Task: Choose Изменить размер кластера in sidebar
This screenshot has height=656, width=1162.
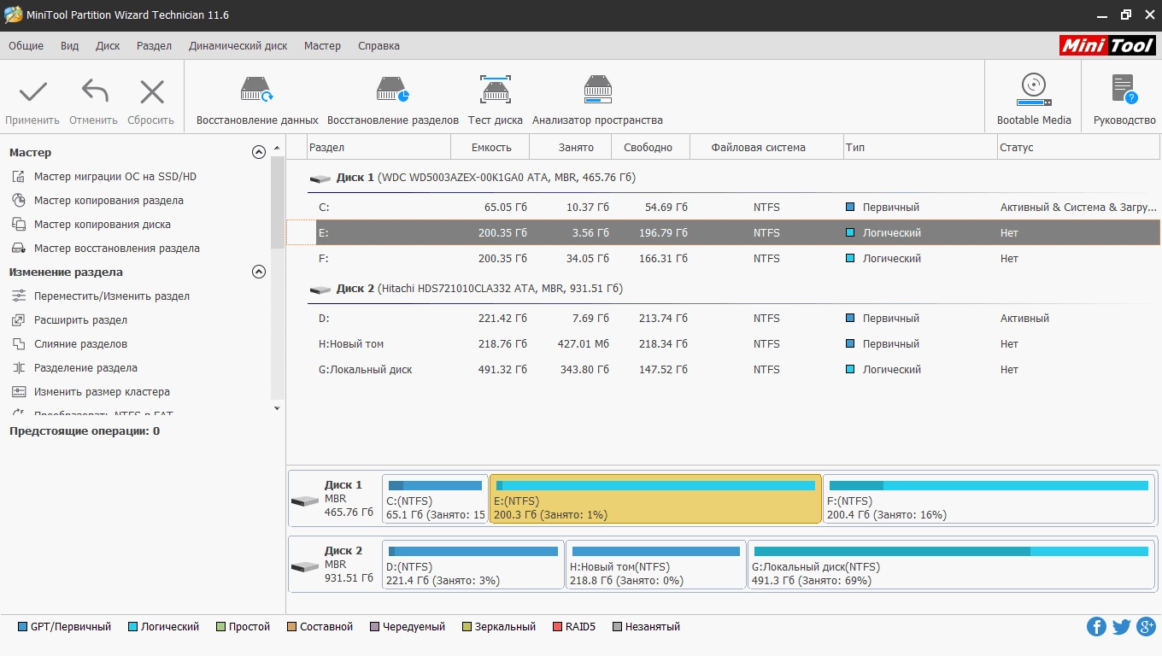Action: click(102, 392)
